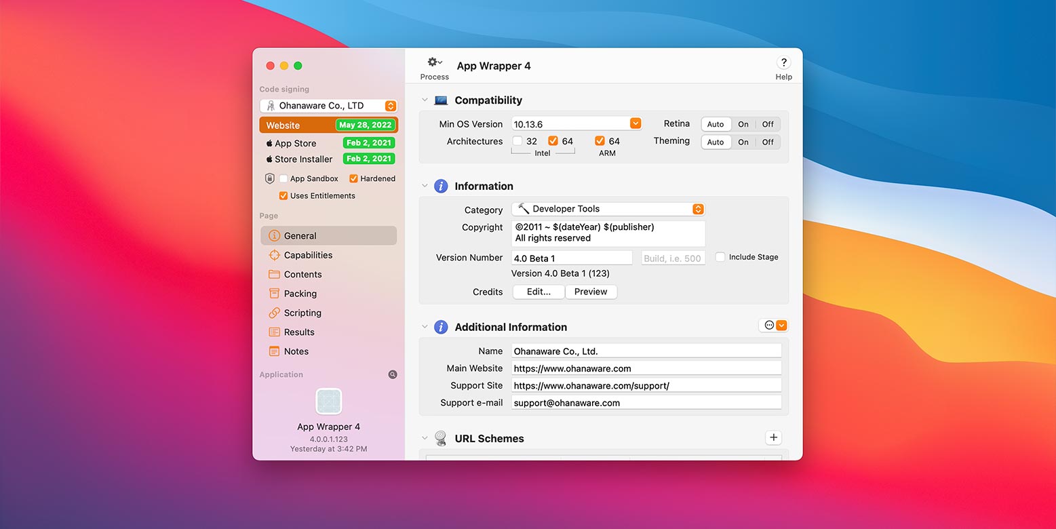The image size is (1056, 529).
Task: Set Retina to Auto
Action: (716, 124)
